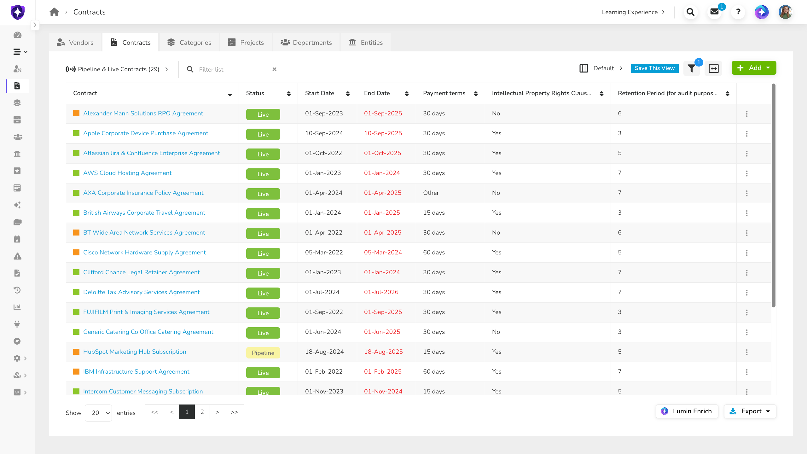Open the Export dropdown
This screenshot has width=807, height=454.
coord(750,411)
